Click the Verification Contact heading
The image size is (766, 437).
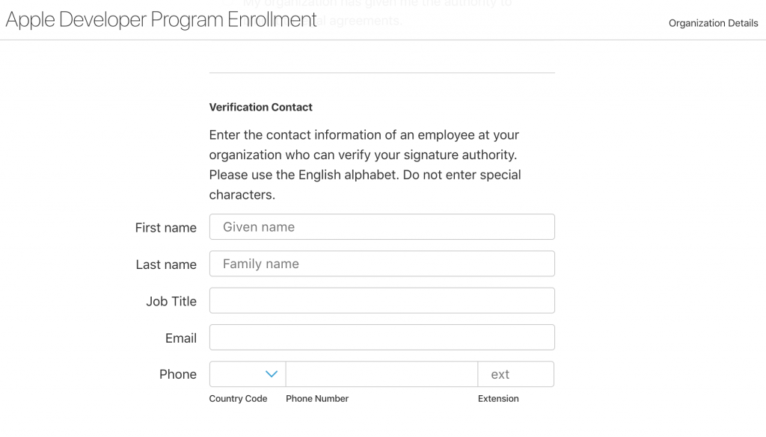[x=260, y=107]
